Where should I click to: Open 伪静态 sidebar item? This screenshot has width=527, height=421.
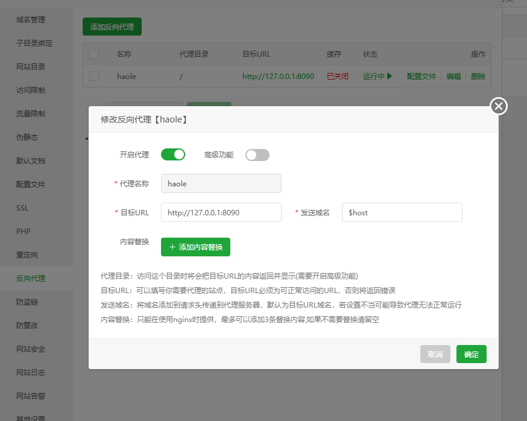tap(27, 137)
